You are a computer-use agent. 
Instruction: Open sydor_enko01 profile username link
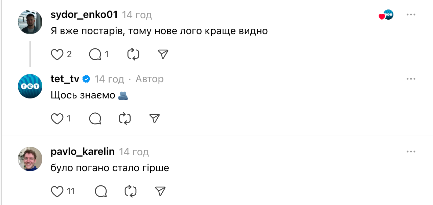coord(84,15)
